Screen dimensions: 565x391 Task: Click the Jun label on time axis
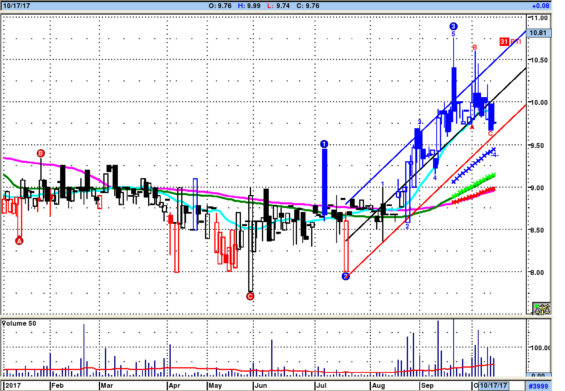[x=261, y=385]
